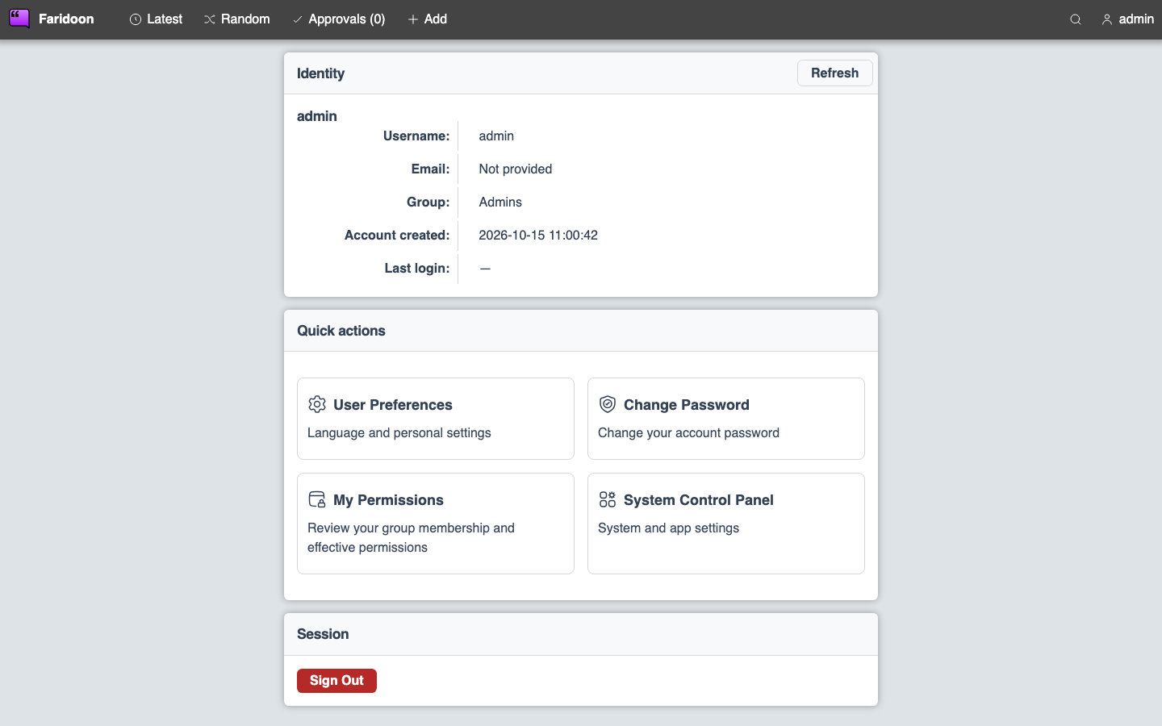Click 'System and app settings' description
Viewport: 1162px width, 726px height.
(668, 528)
